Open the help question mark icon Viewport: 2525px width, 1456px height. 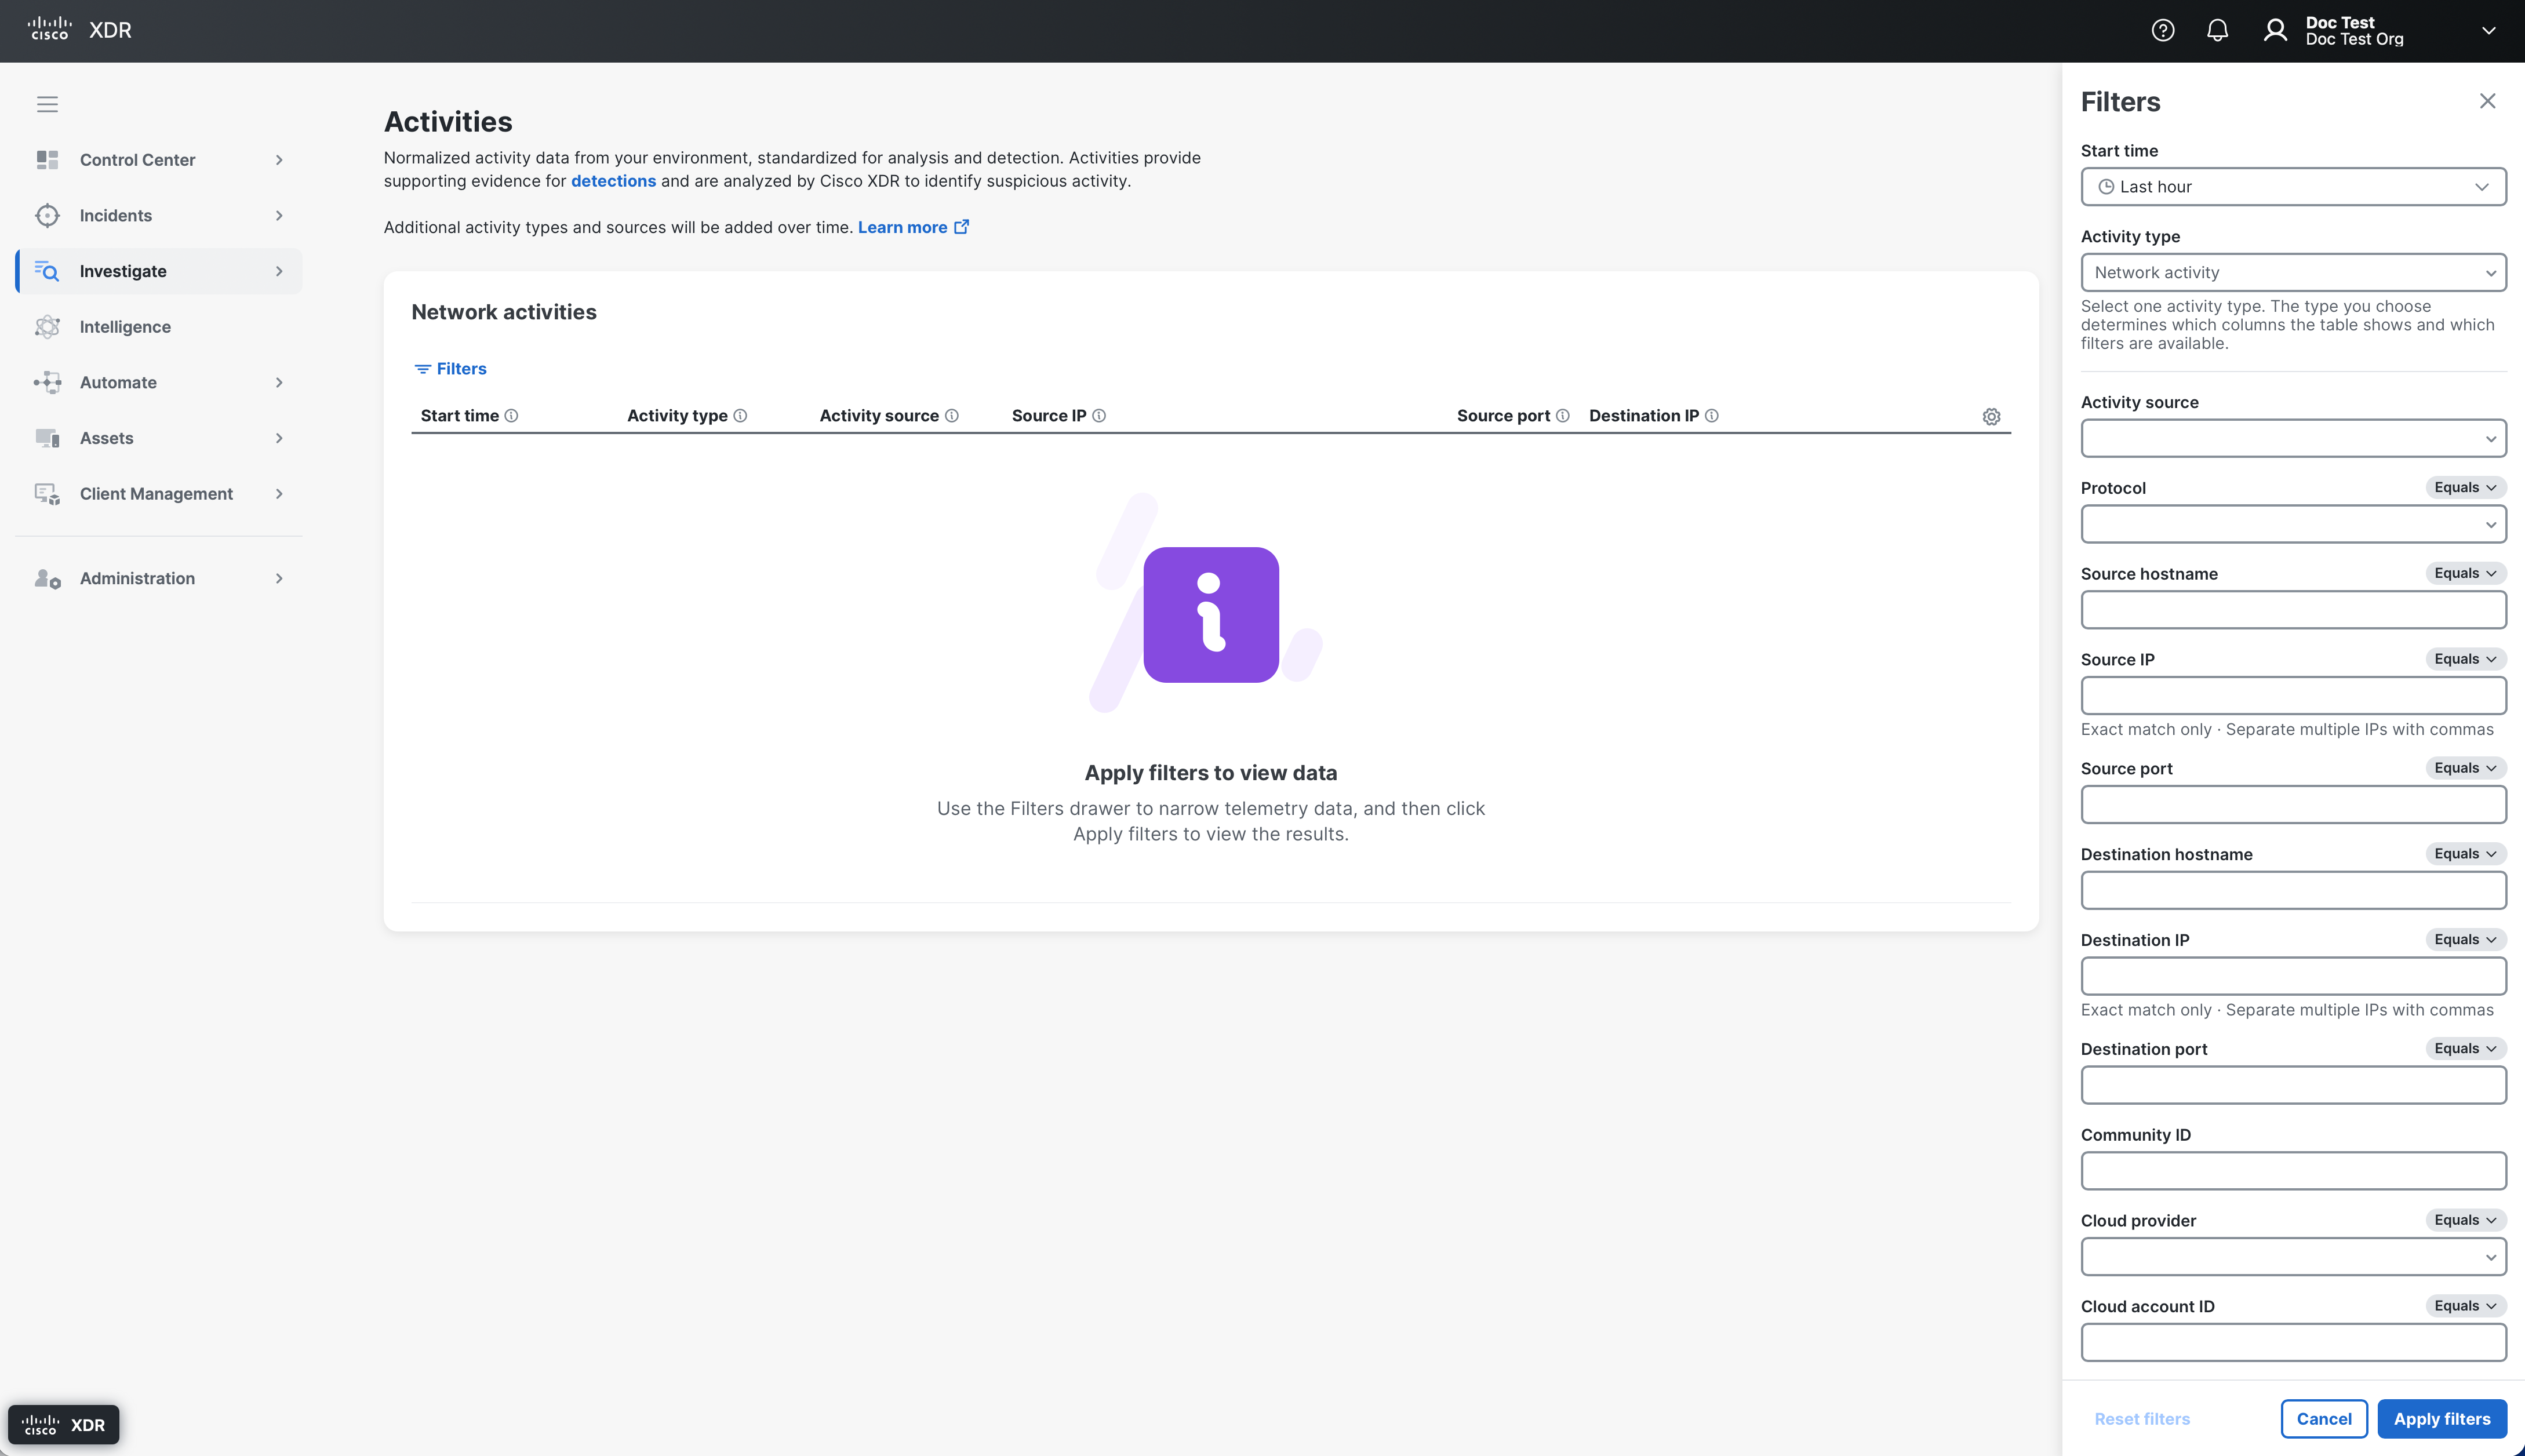tap(2162, 30)
